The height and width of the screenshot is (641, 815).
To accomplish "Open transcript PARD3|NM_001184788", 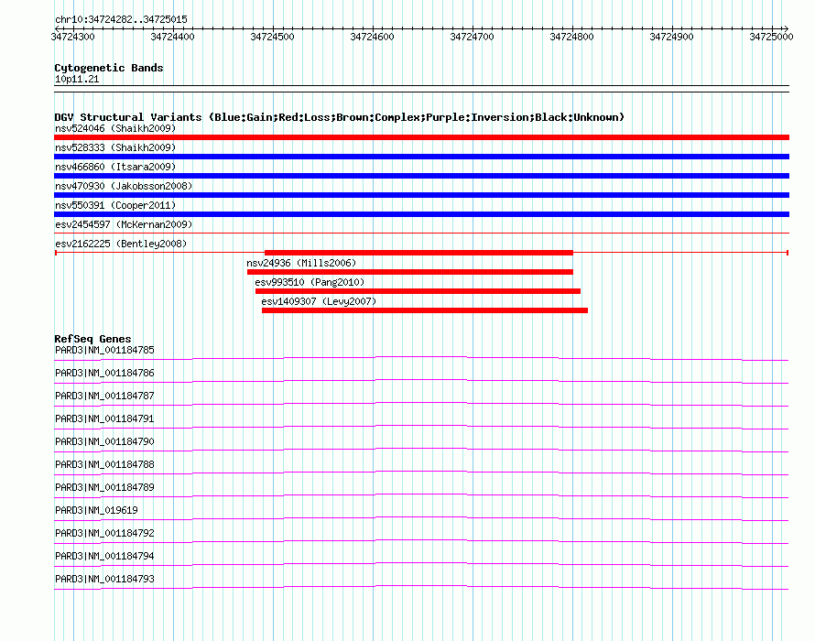I will [x=104, y=465].
